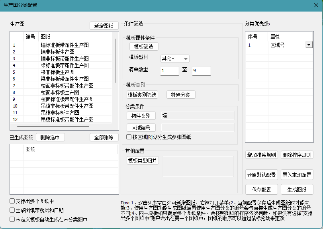Click the 清单数量 maximum input field

(201, 71)
